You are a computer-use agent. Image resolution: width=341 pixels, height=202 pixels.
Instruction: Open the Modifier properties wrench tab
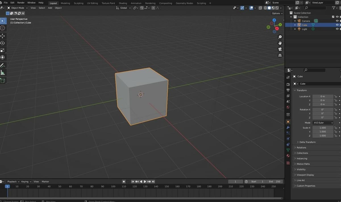288,127
